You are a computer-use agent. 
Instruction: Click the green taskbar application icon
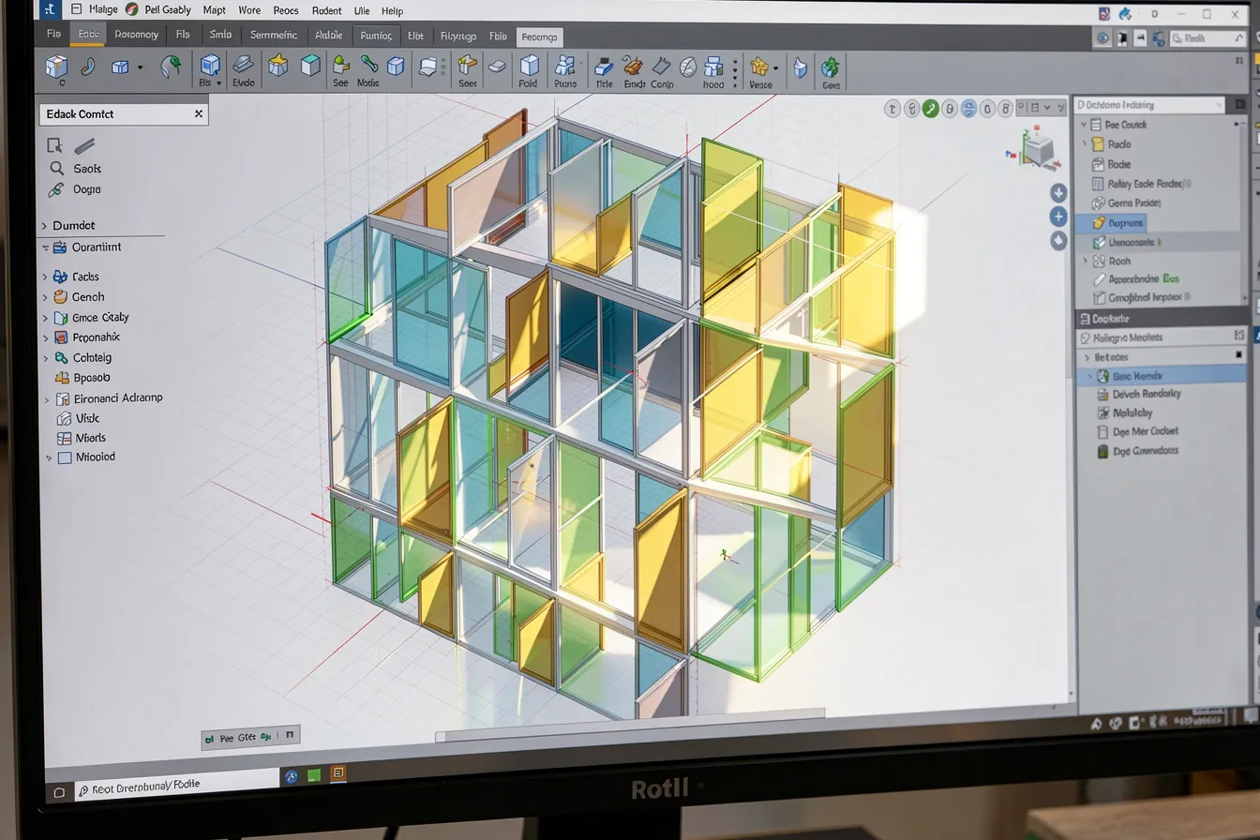point(315,775)
